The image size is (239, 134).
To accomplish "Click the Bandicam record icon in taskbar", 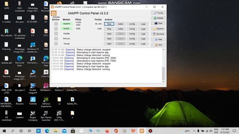I will 150,131.
